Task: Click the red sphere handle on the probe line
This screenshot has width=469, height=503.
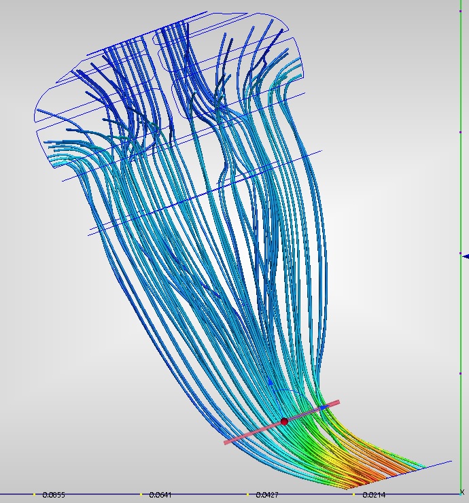Action: 284,421
